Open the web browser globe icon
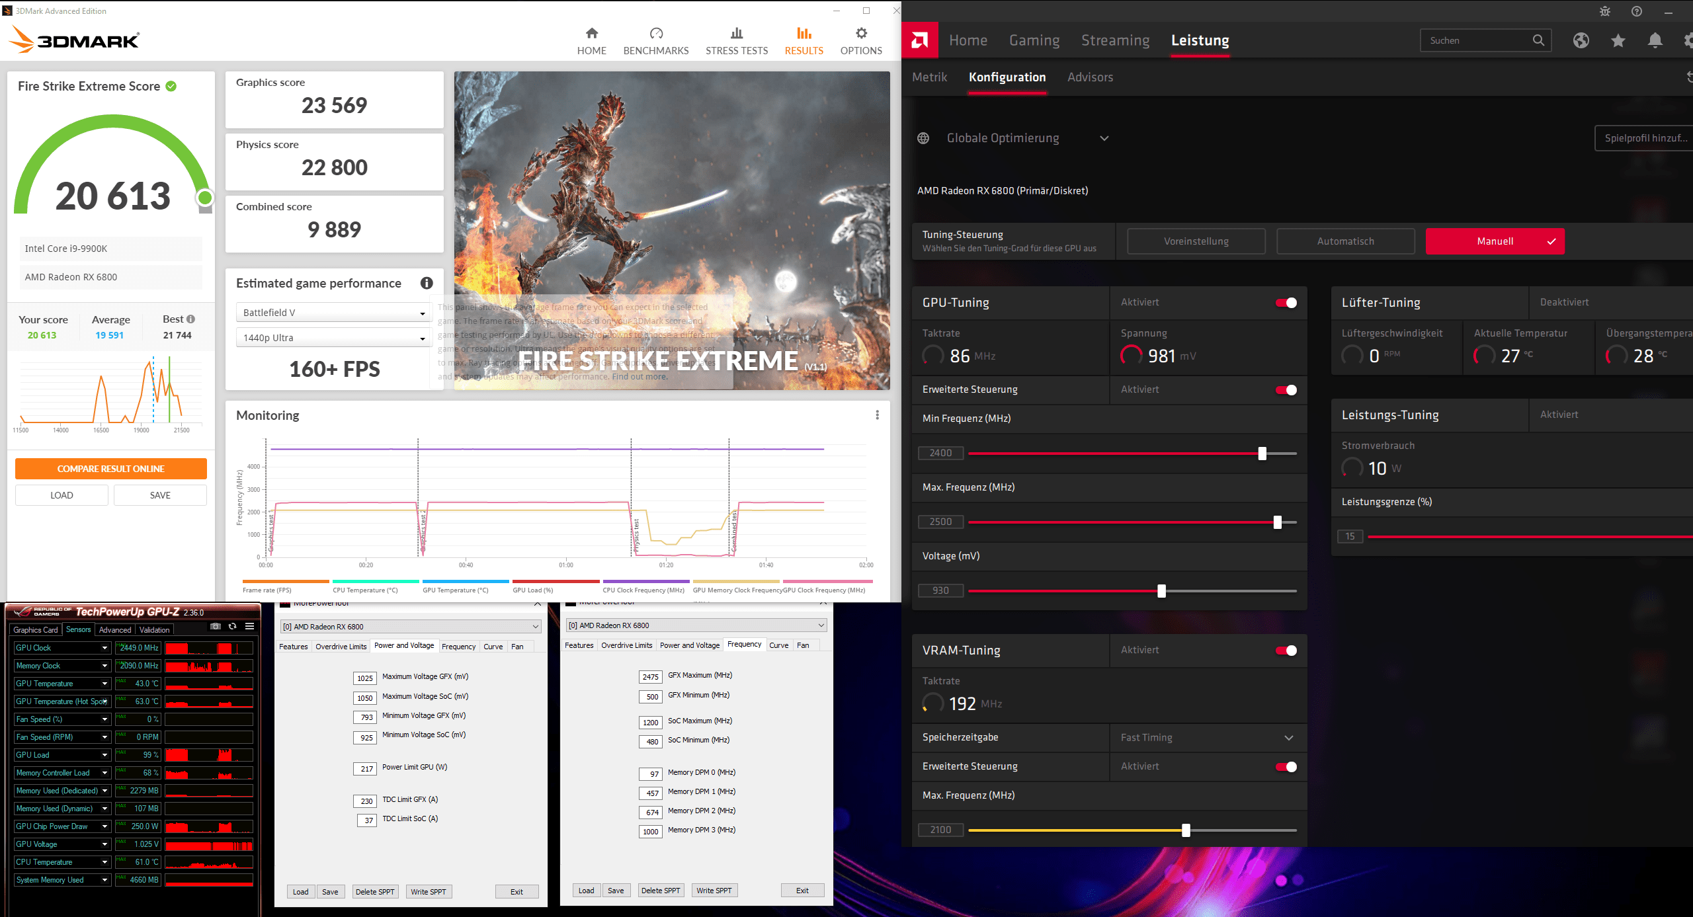Screen dimensions: 1693x917 pyautogui.click(x=1581, y=40)
